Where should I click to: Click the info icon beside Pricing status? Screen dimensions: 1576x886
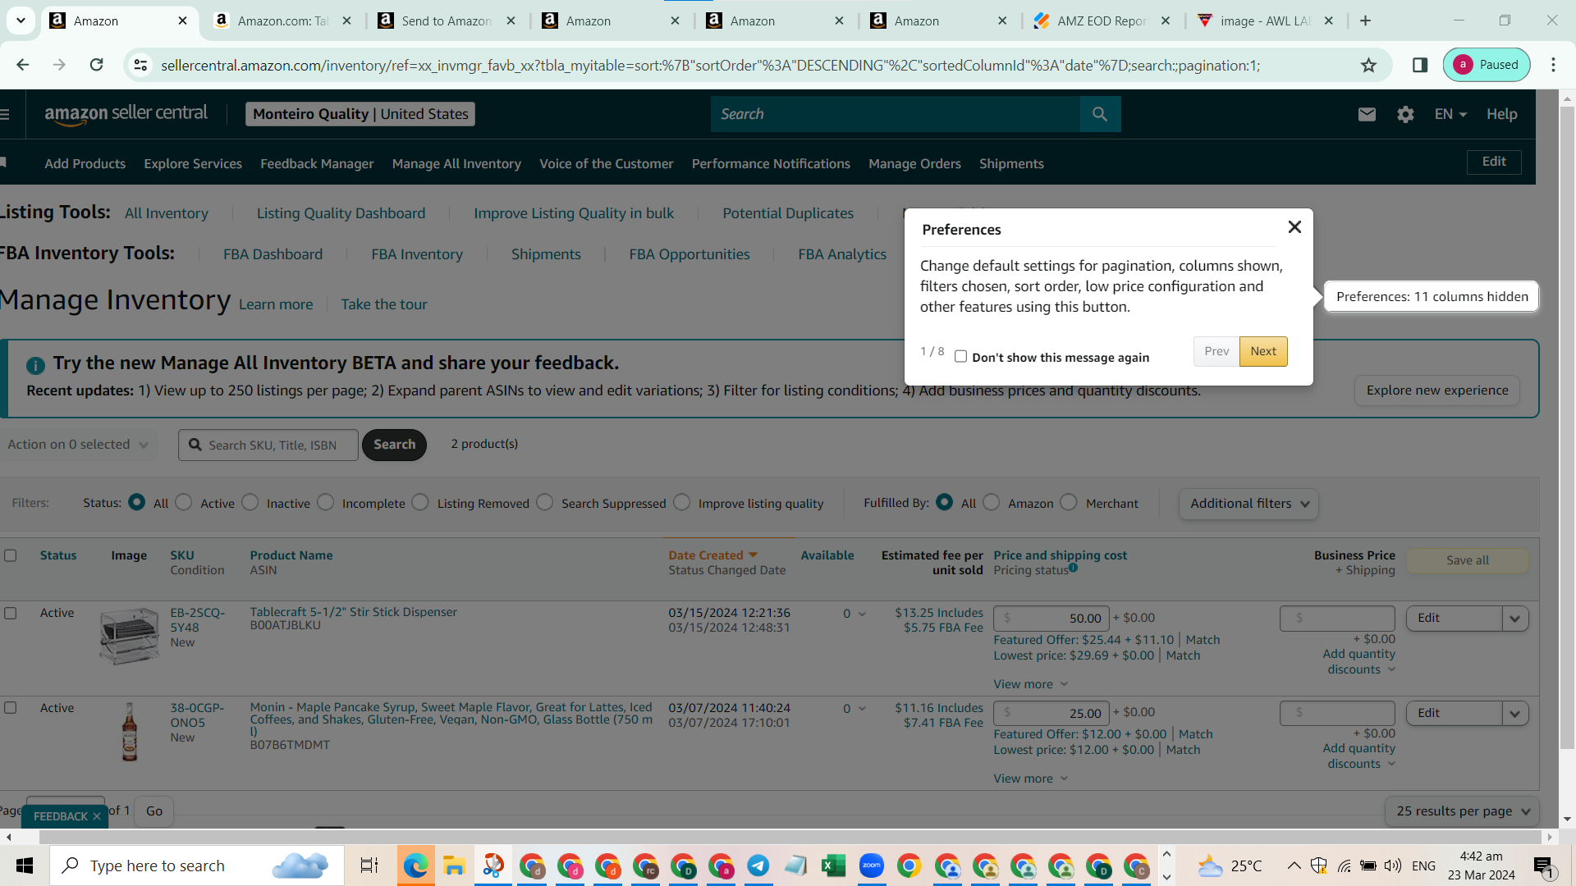1073,568
